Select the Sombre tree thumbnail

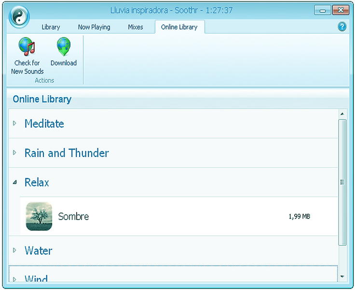coord(39,216)
